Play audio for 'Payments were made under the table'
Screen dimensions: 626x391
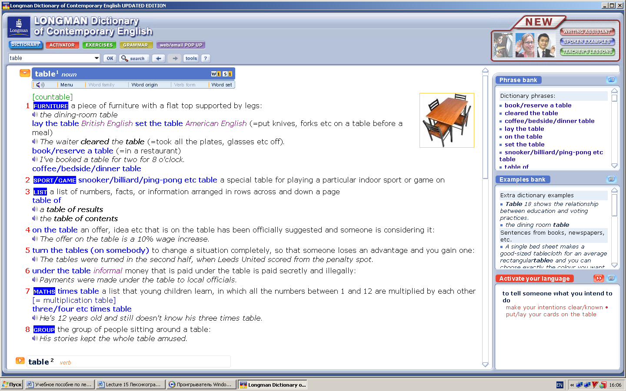(x=35, y=280)
